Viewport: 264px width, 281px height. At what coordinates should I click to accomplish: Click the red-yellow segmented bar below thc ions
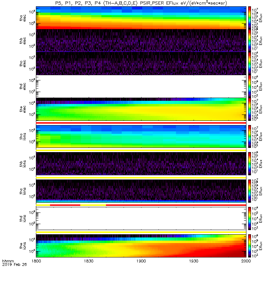141,205
